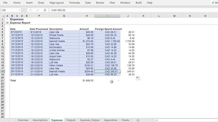Select the 138.75 value in column J
218x122 pixels.
(x=128, y=65)
